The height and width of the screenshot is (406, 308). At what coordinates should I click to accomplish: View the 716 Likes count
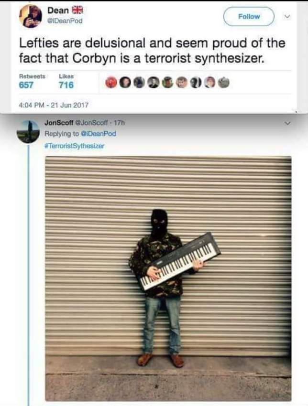[66, 85]
